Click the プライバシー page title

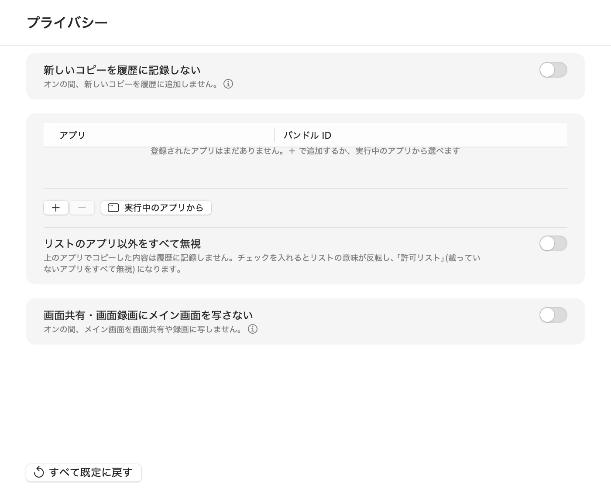[x=67, y=23]
